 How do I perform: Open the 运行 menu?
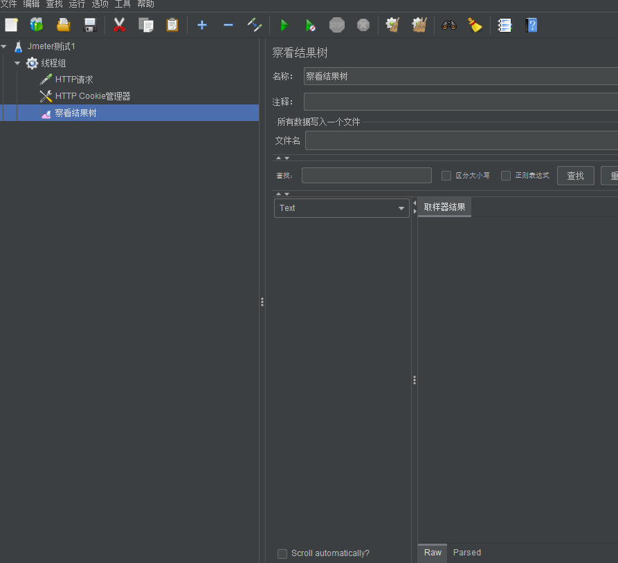(x=77, y=4)
